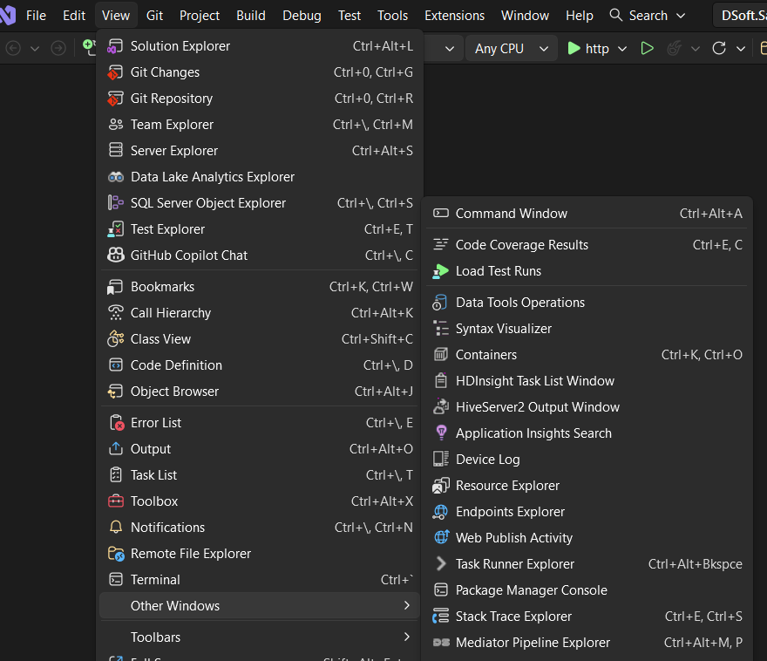The width and height of the screenshot is (767, 661).
Task: Open Remote File Explorer
Action: 259,554
